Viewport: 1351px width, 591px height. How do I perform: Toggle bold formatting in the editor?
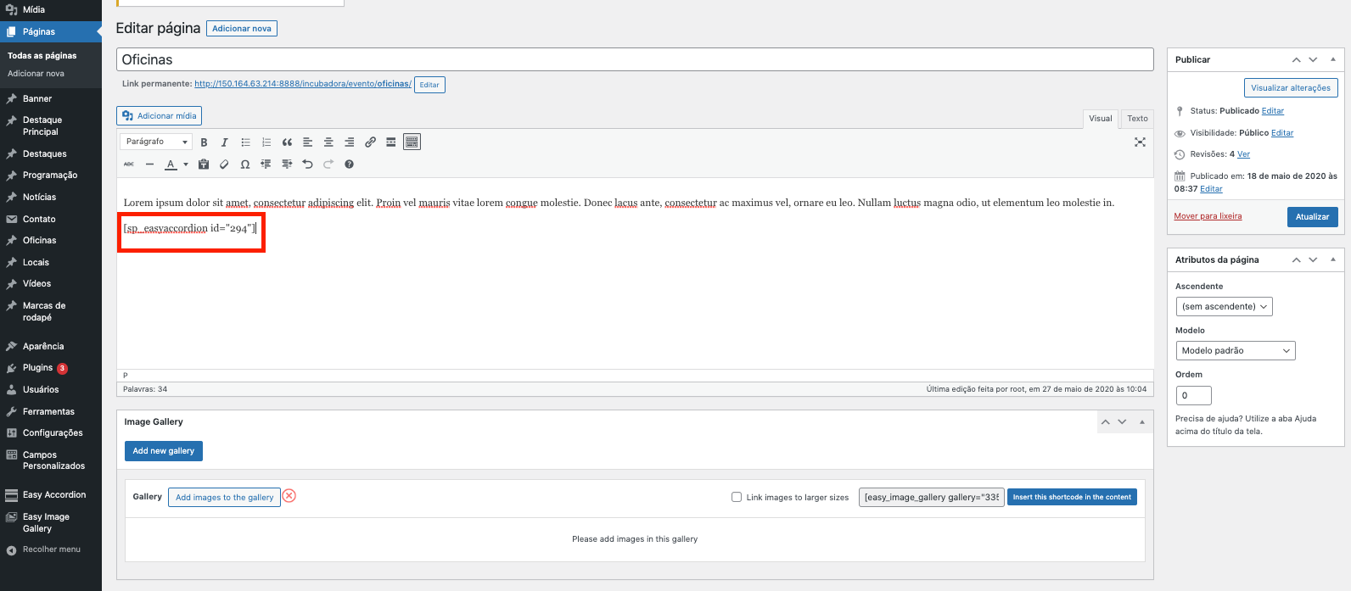[x=204, y=142]
